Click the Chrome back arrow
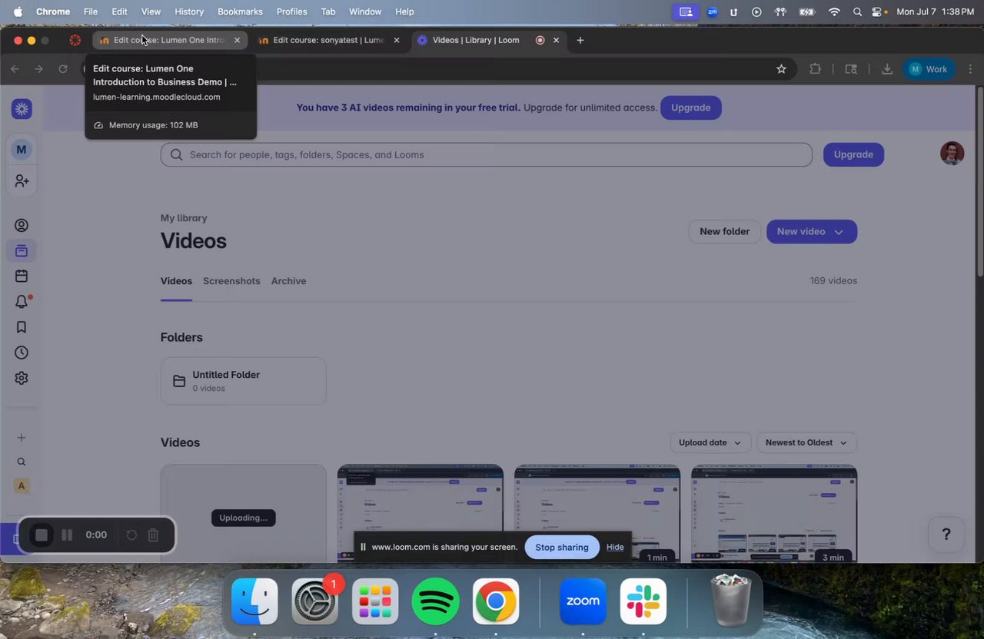Screen dimensions: 984x639 pyautogui.click(x=15, y=69)
